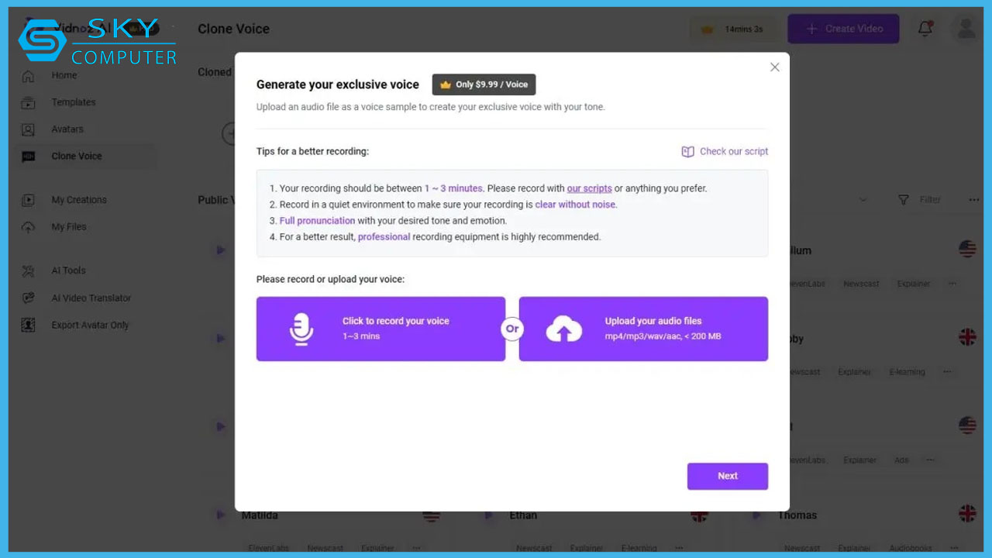Open the notifications bell icon
992x558 pixels.
point(925,29)
